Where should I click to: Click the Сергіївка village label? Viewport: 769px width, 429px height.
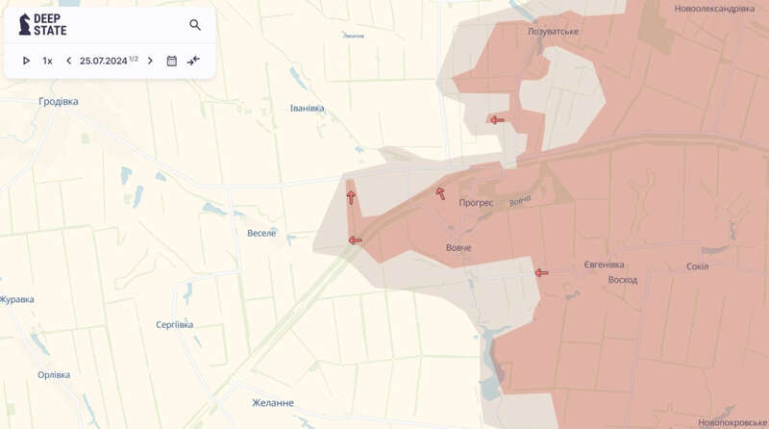tap(174, 324)
